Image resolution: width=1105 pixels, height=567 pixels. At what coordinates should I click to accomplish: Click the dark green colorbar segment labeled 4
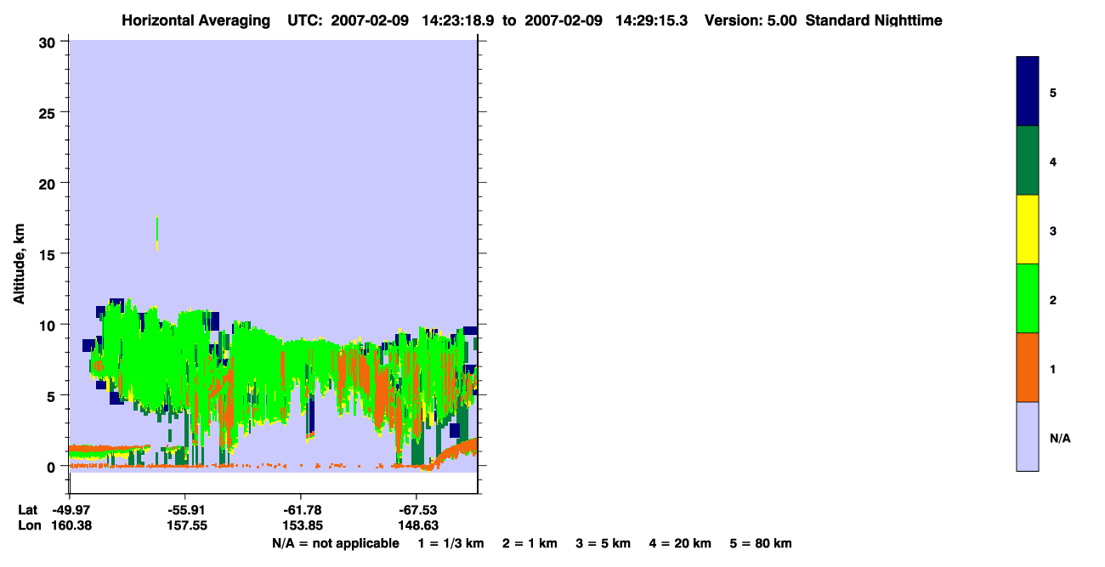click(1028, 161)
